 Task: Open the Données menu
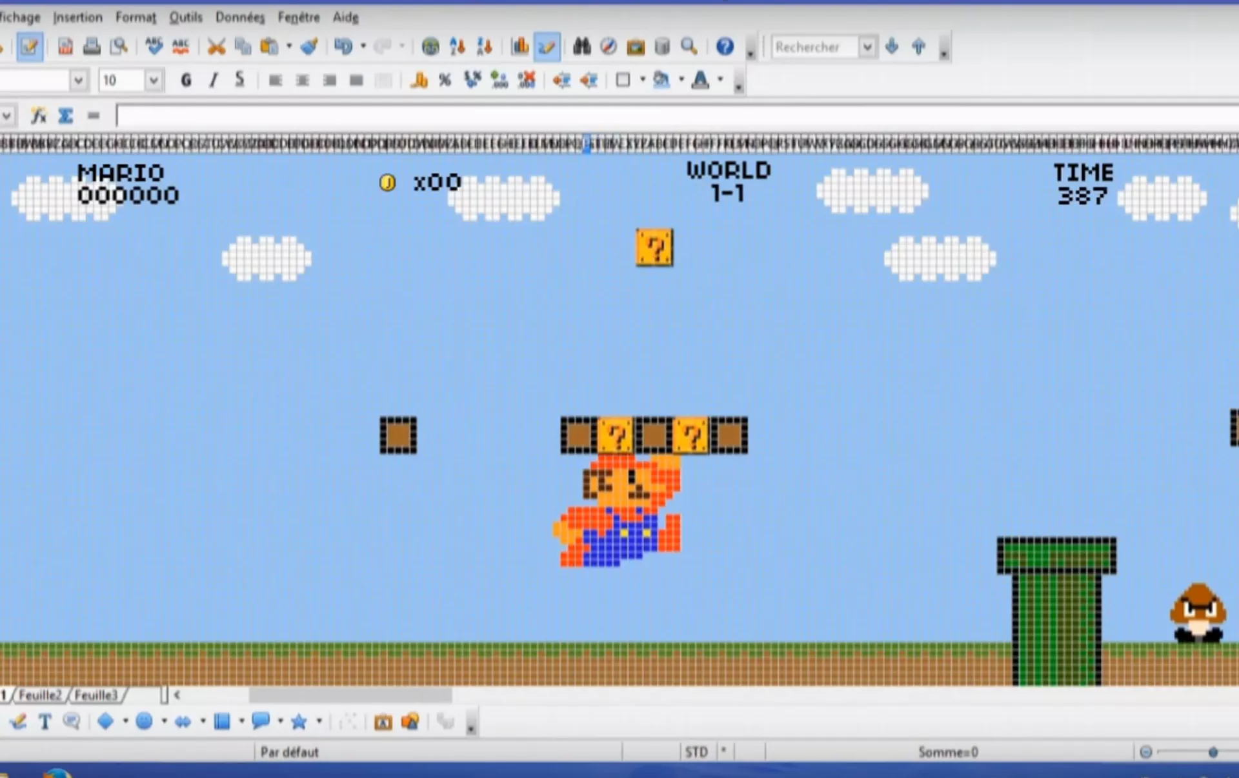coord(240,17)
